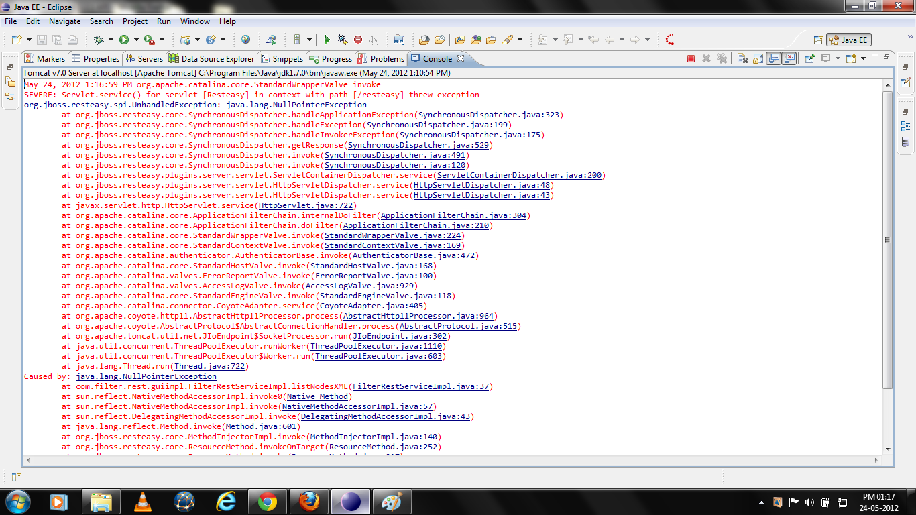The width and height of the screenshot is (916, 515).
Task: Open the Open Console dropdown arrow
Action: [x=863, y=58]
